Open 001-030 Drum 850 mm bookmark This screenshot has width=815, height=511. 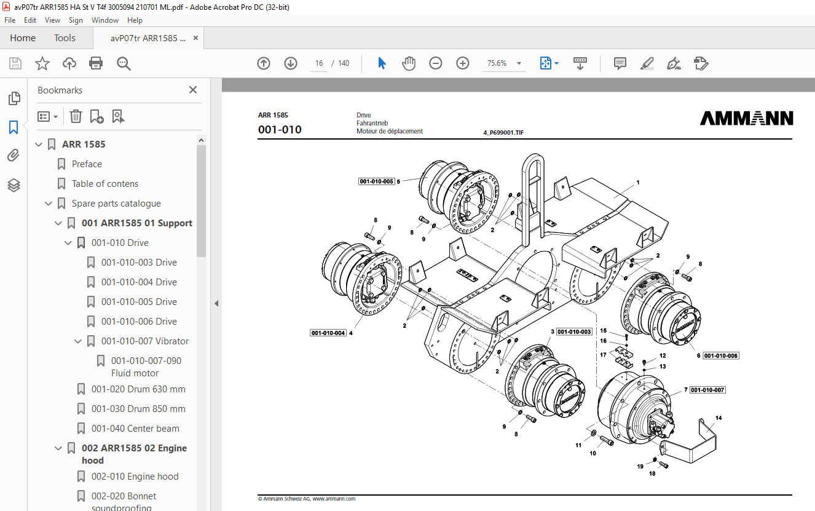pos(138,409)
